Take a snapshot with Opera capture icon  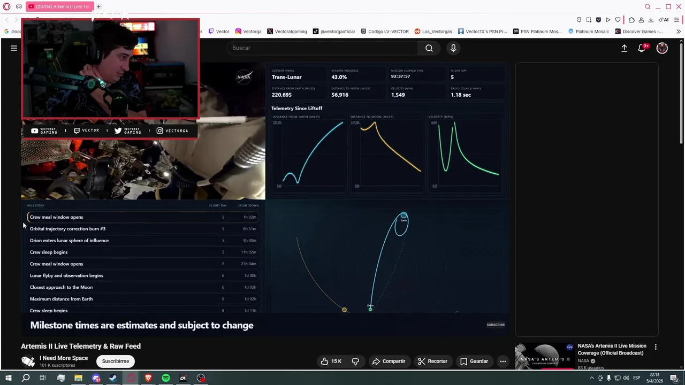[589, 20]
